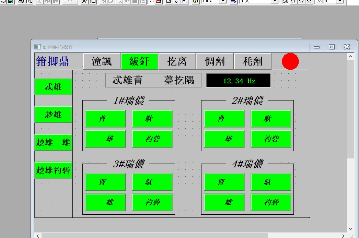The height and width of the screenshot is (238, 359).
Task: Click the S0 state button
Action: pos(286,1)
